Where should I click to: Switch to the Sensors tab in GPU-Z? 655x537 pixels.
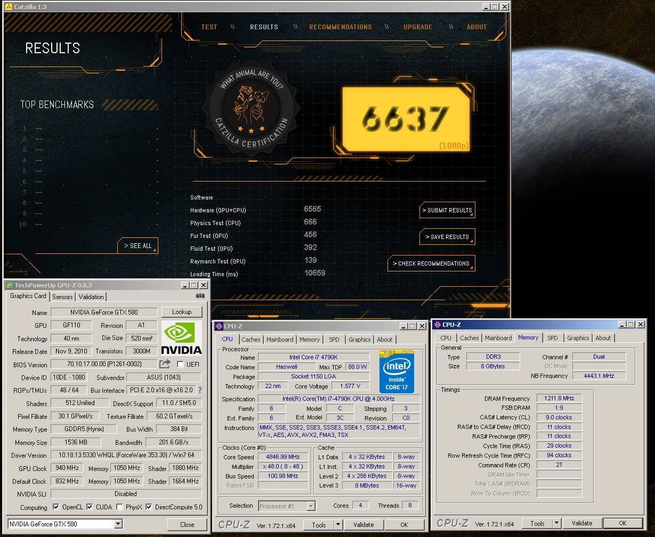(62, 297)
